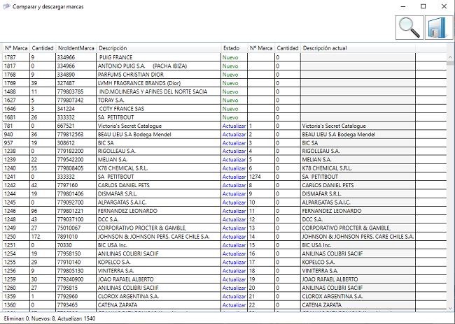The image size is (455, 324).
Task: Select the PARFUMS CHRISTIAN DIOR cell
Action: click(x=158, y=75)
